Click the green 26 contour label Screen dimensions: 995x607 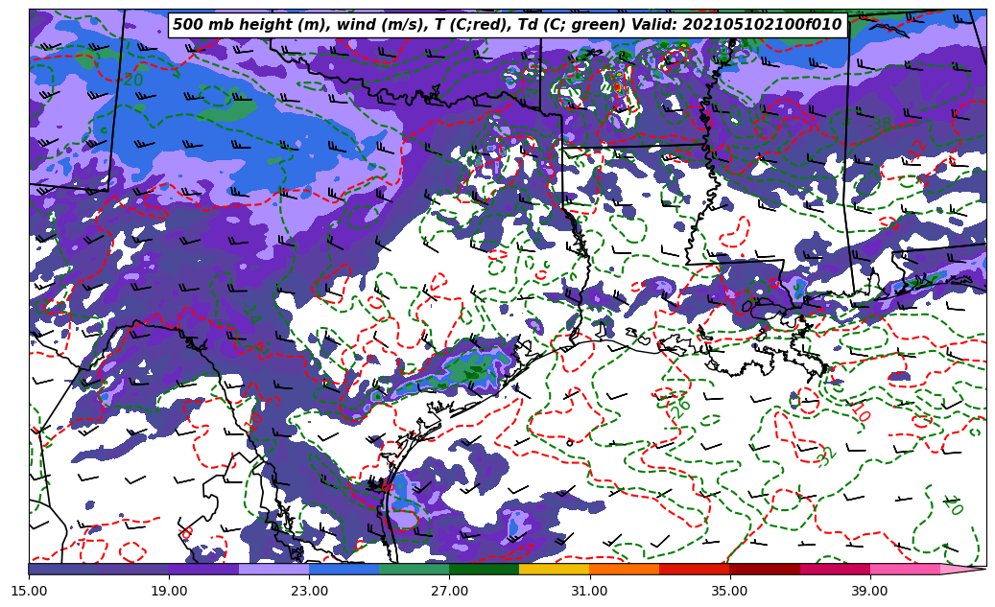679,405
